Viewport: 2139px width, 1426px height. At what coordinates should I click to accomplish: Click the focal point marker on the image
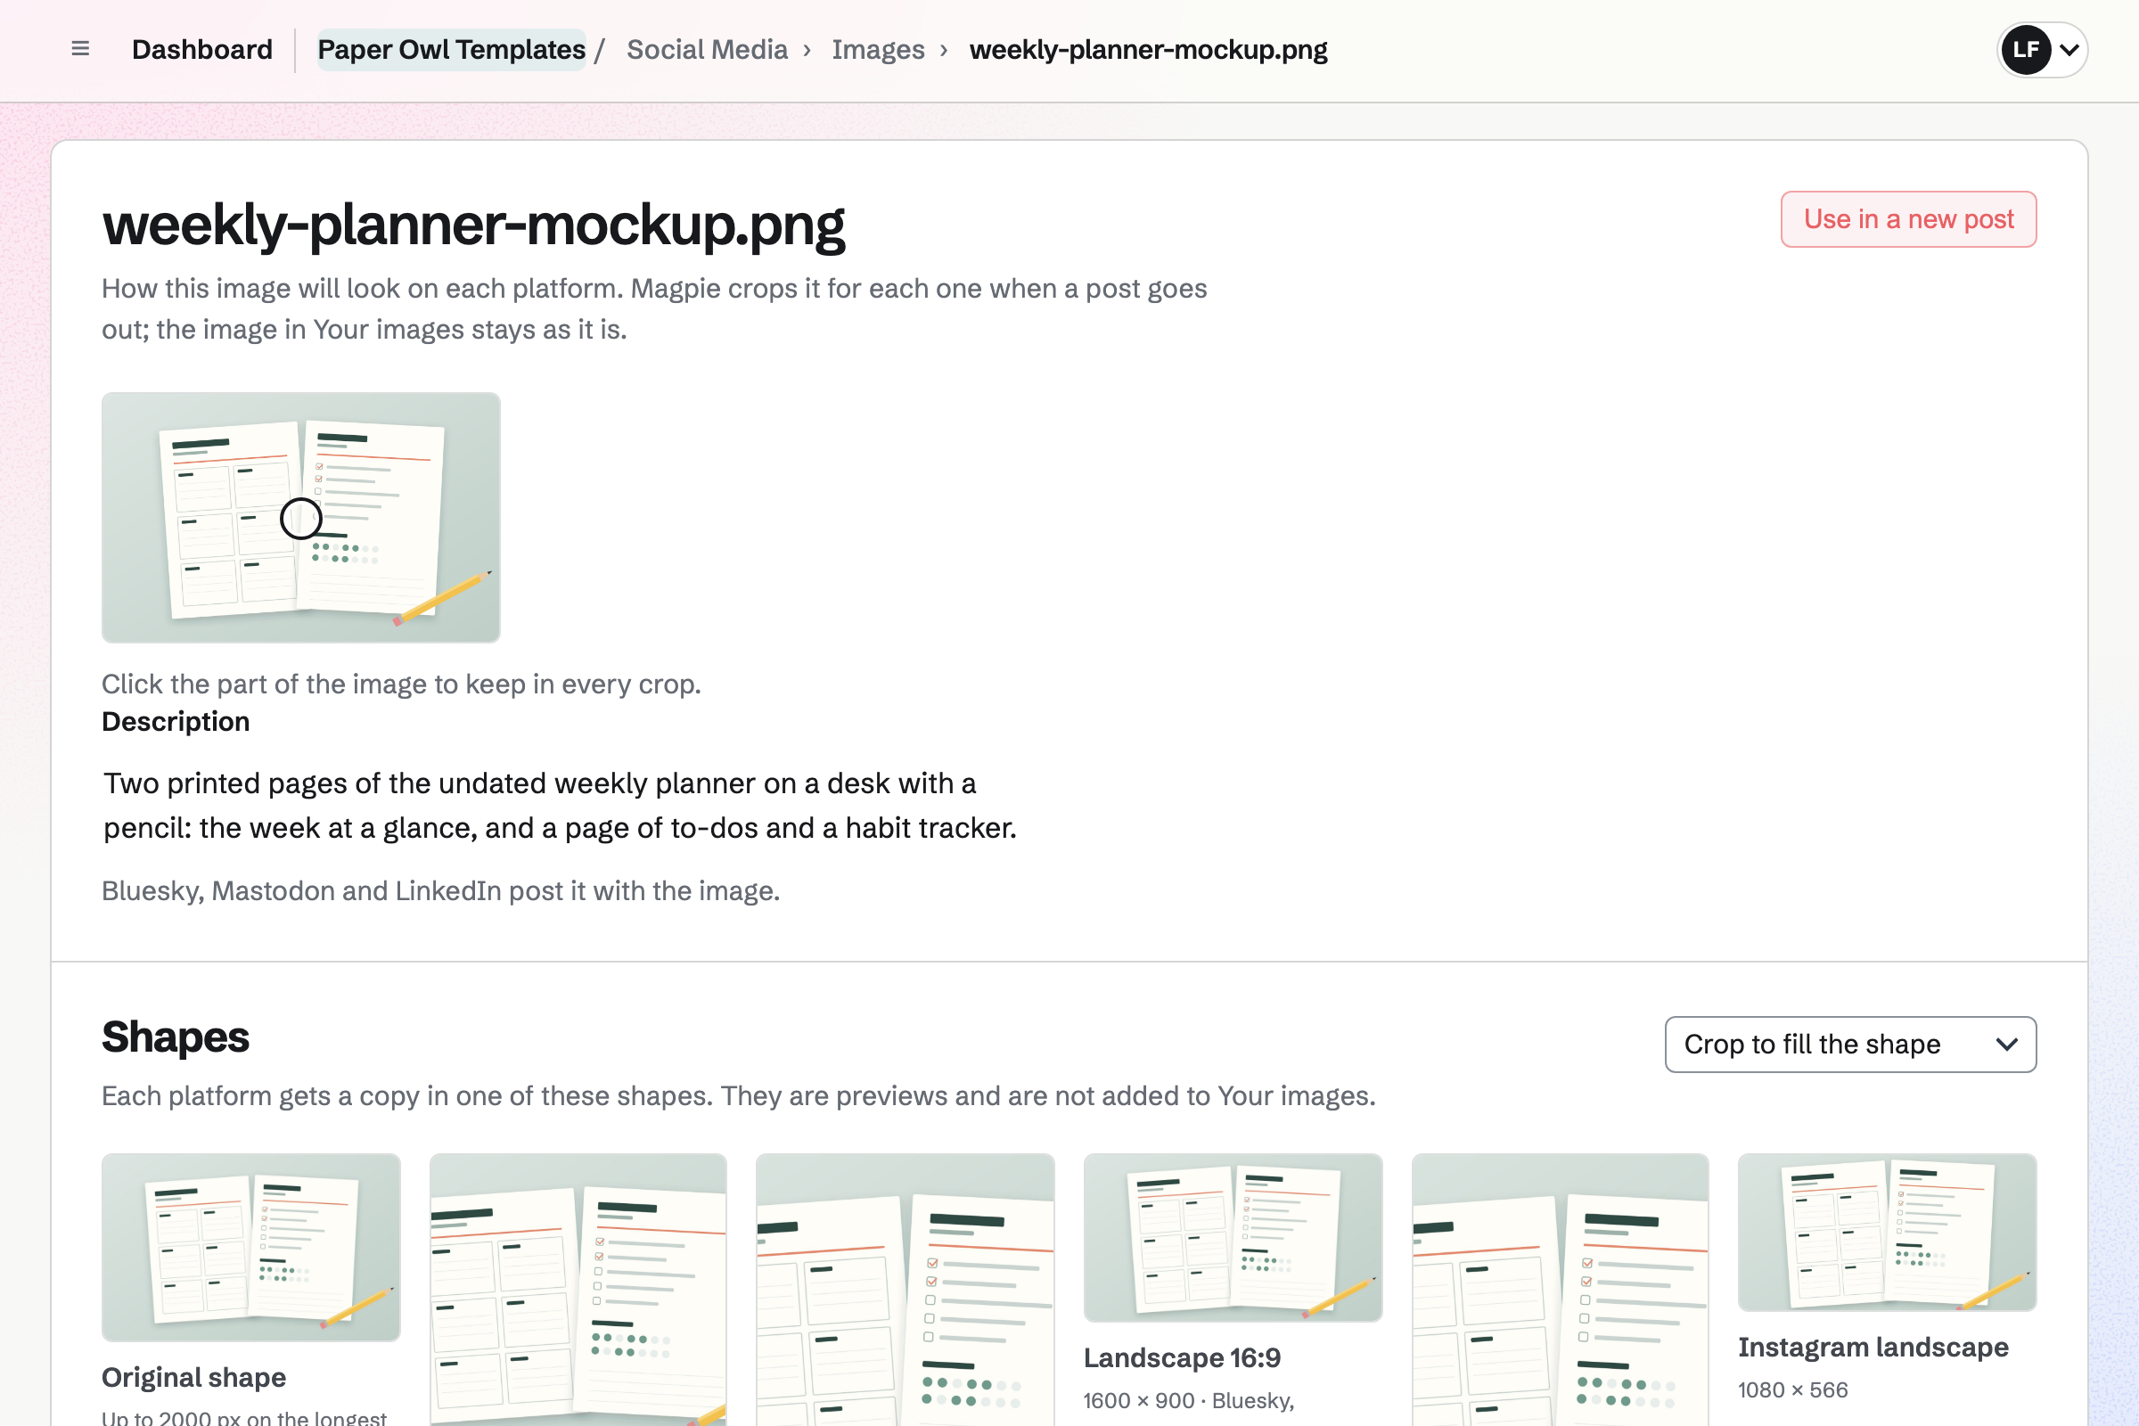pos(301,519)
